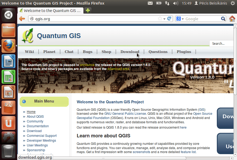Click the Google search input field
Image resolution: width=237 pixels, height=160 pixels.
click(x=202, y=19)
